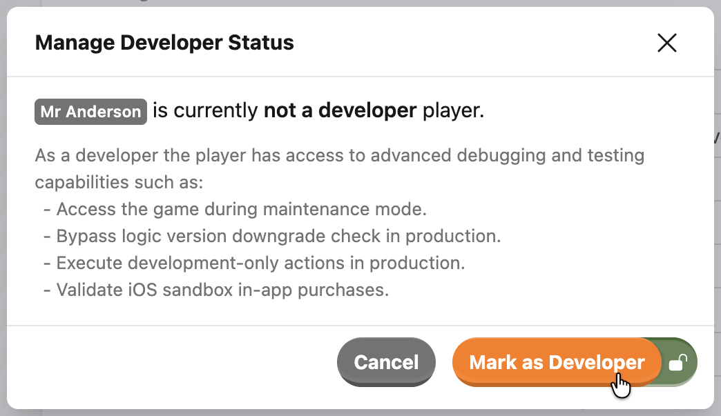Image resolution: width=721 pixels, height=416 pixels.
Task: Click the word "player." ending the status sentence
Action: pyautogui.click(x=453, y=111)
